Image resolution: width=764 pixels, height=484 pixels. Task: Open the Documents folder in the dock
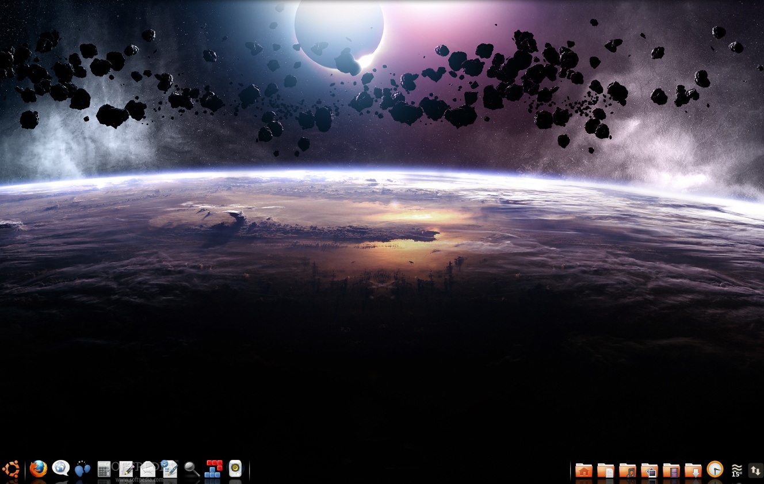606,470
